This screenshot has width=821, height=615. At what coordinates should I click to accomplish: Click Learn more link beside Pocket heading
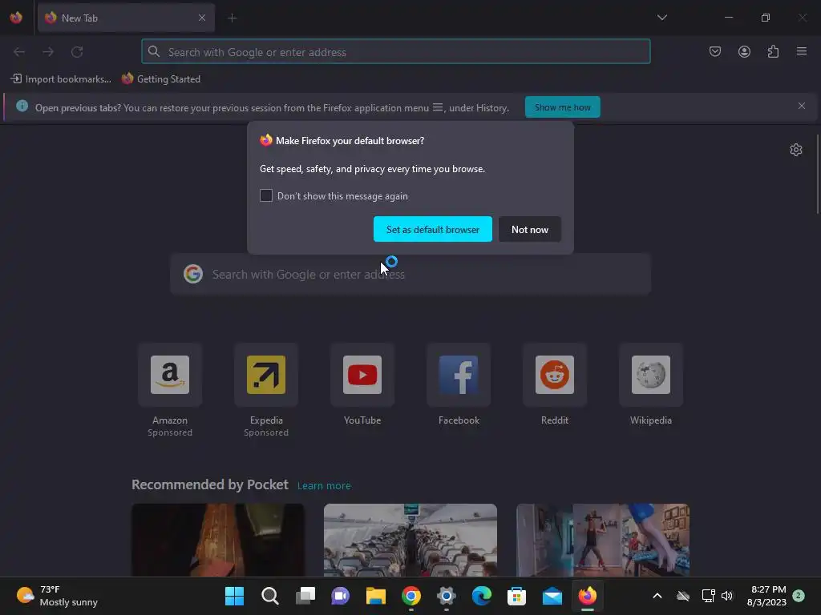(324, 486)
